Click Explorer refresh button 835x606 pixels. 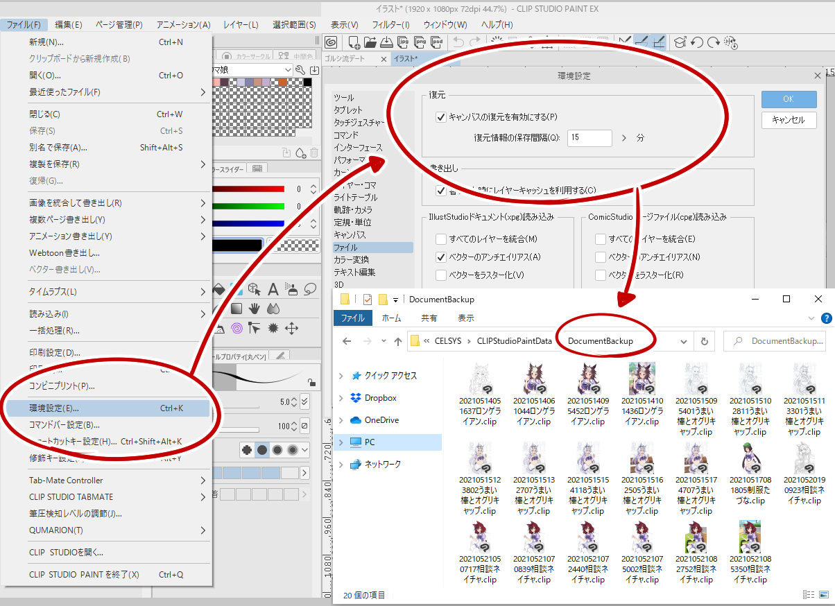(x=704, y=341)
